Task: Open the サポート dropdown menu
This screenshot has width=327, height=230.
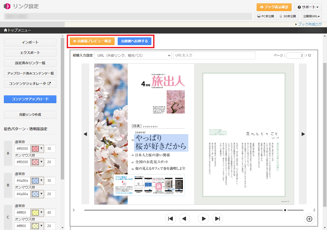Action: tap(308, 7)
